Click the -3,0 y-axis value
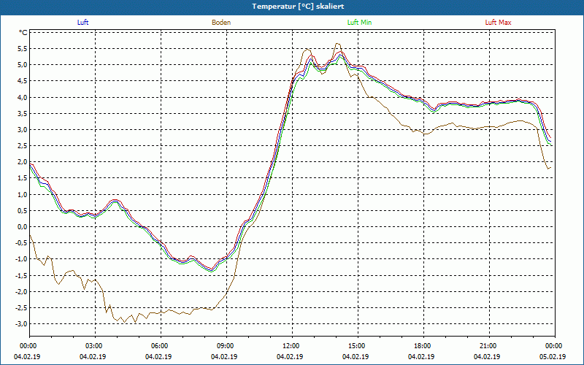The width and height of the screenshot is (584, 365). (x=20, y=324)
